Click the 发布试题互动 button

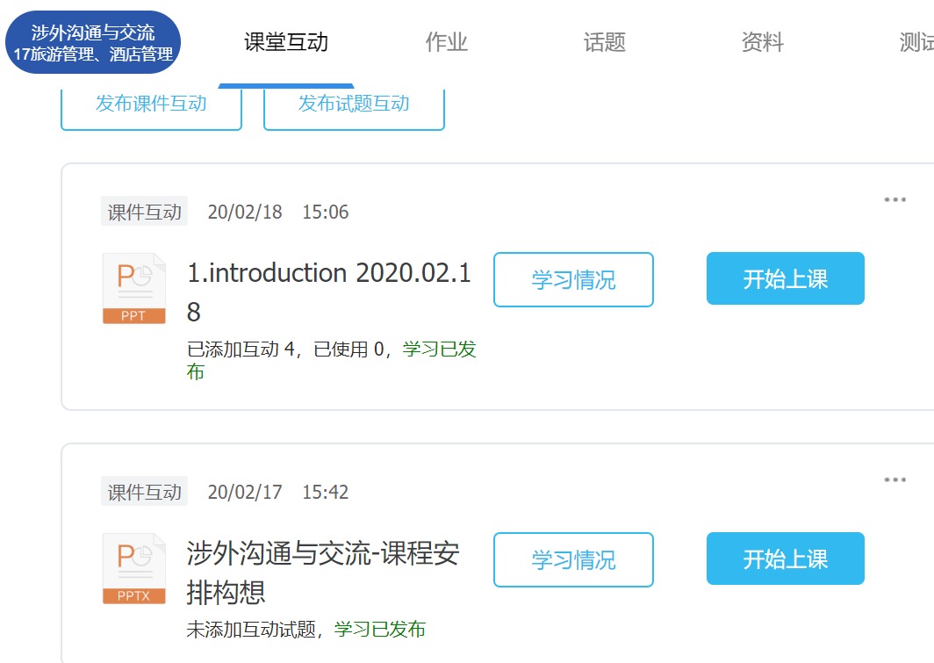pyautogui.click(x=354, y=104)
